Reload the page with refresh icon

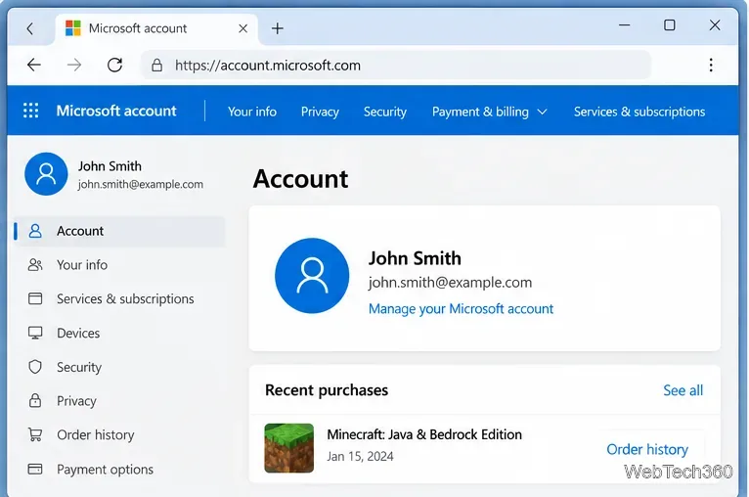[114, 65]
